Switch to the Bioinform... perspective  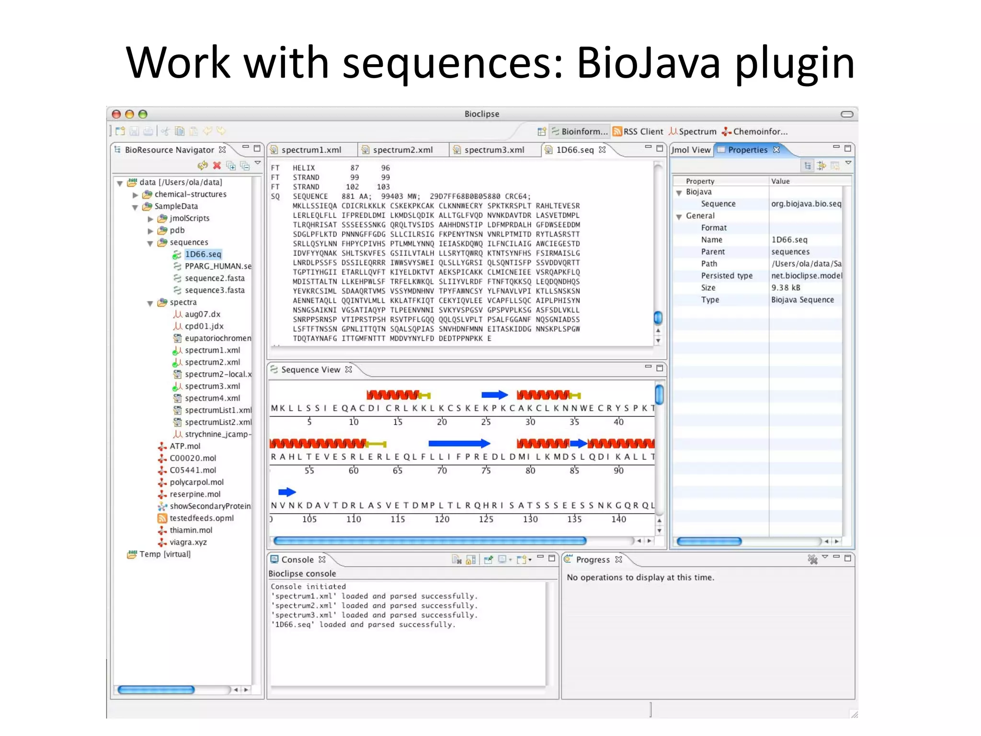pos(579,131)
